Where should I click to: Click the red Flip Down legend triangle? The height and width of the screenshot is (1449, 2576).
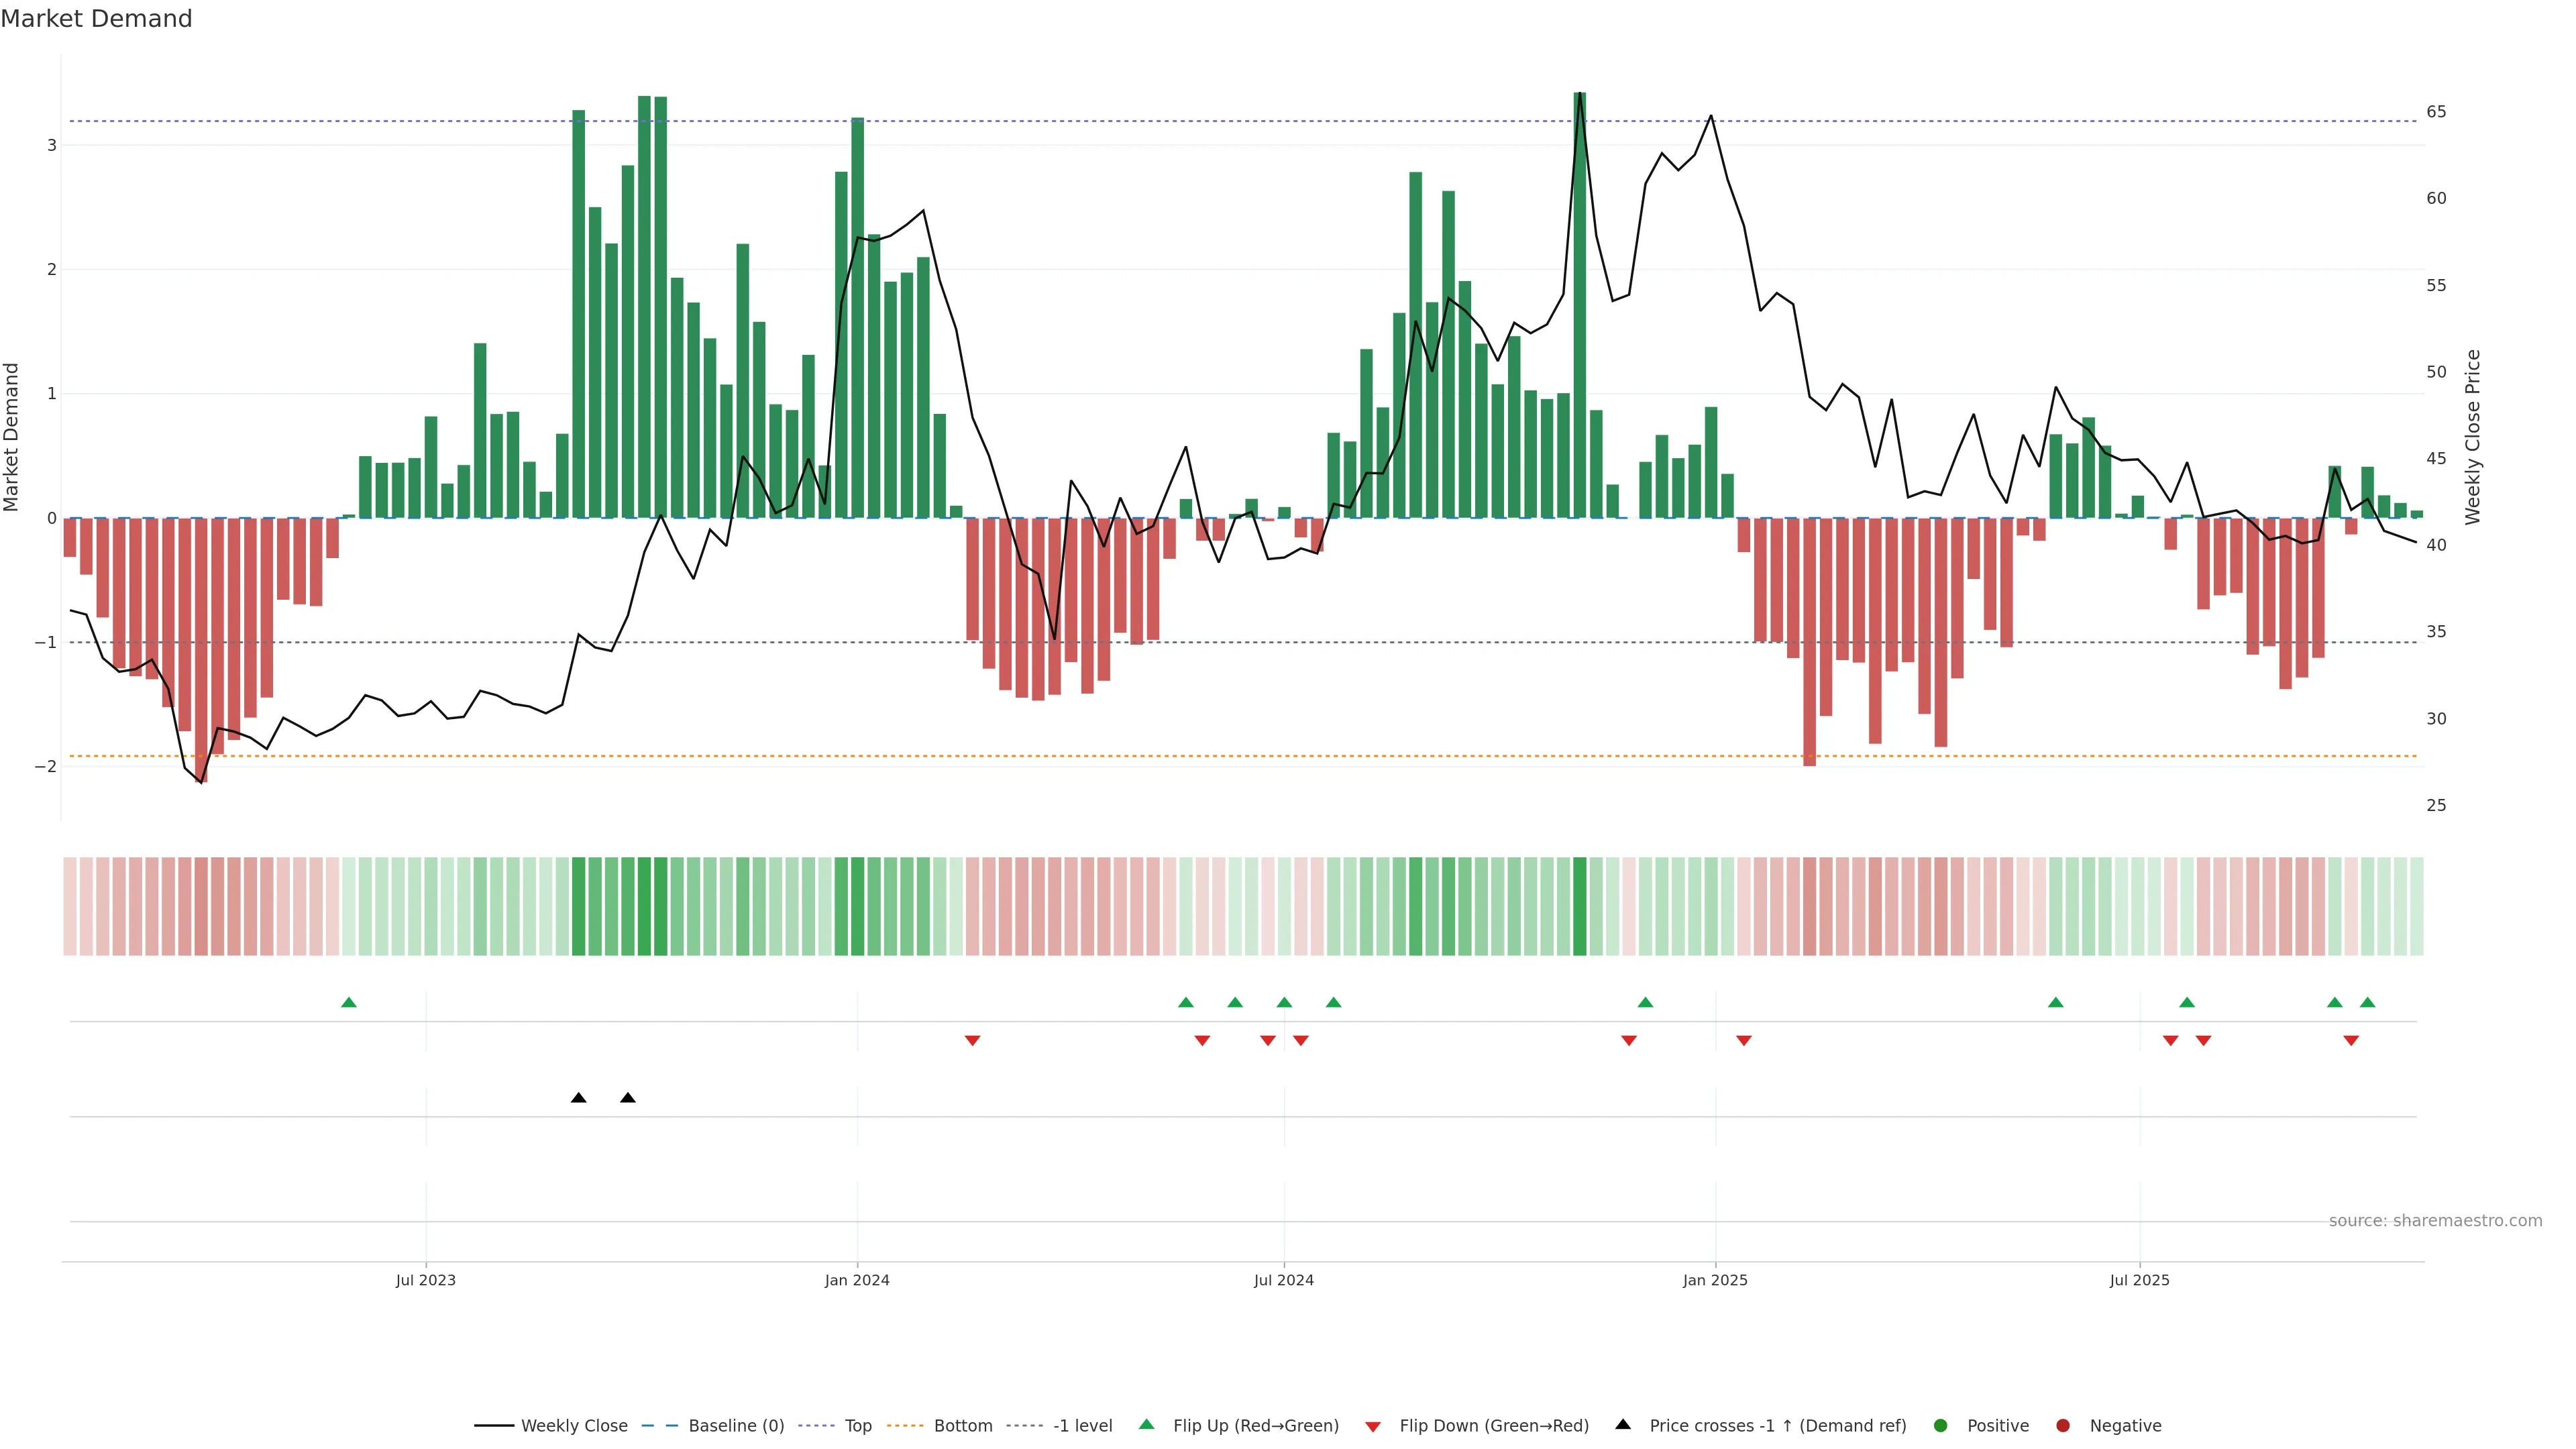coord(1373,1427)
